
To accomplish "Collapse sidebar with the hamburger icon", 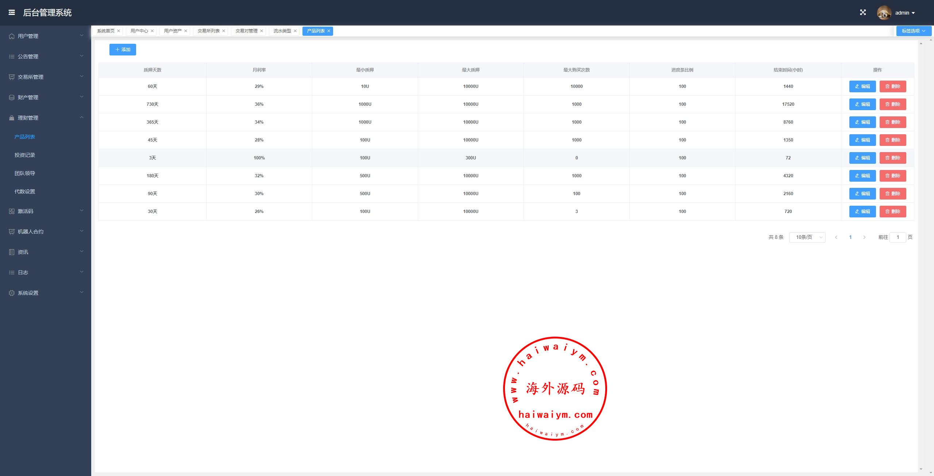I will click(12, 12).
